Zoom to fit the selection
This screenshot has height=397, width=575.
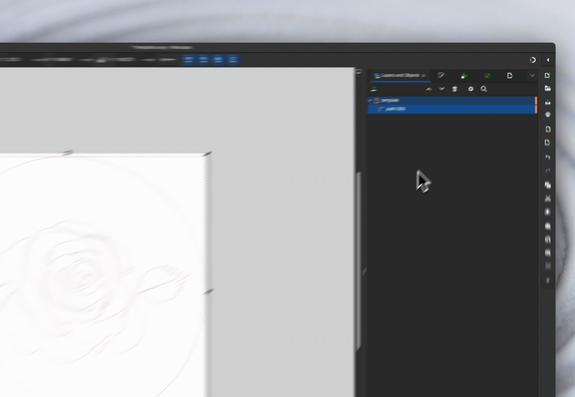(547, 226)
